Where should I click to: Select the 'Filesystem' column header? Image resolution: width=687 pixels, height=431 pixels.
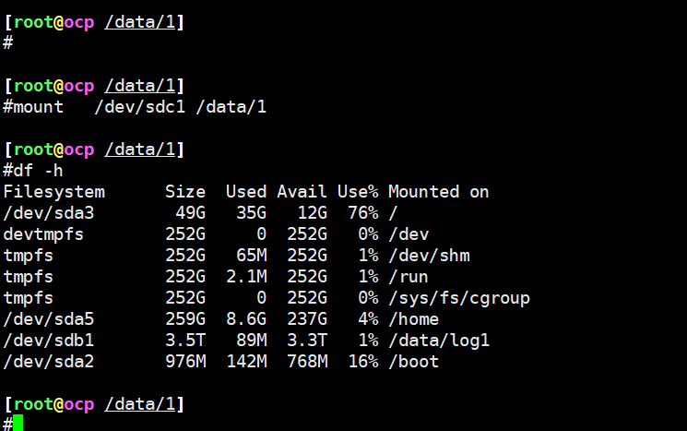pyautogui.click(x=53, y=192)
